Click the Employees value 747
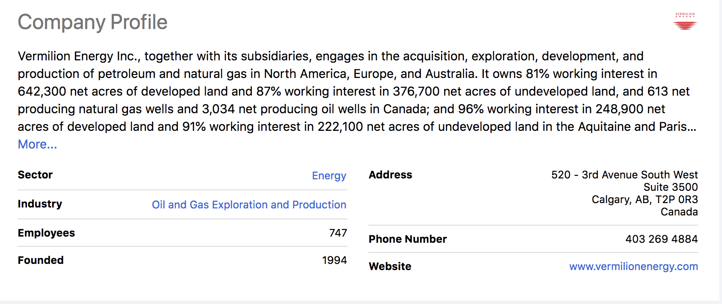This screenshot has width=722, height=304. (x=338, y=233)
